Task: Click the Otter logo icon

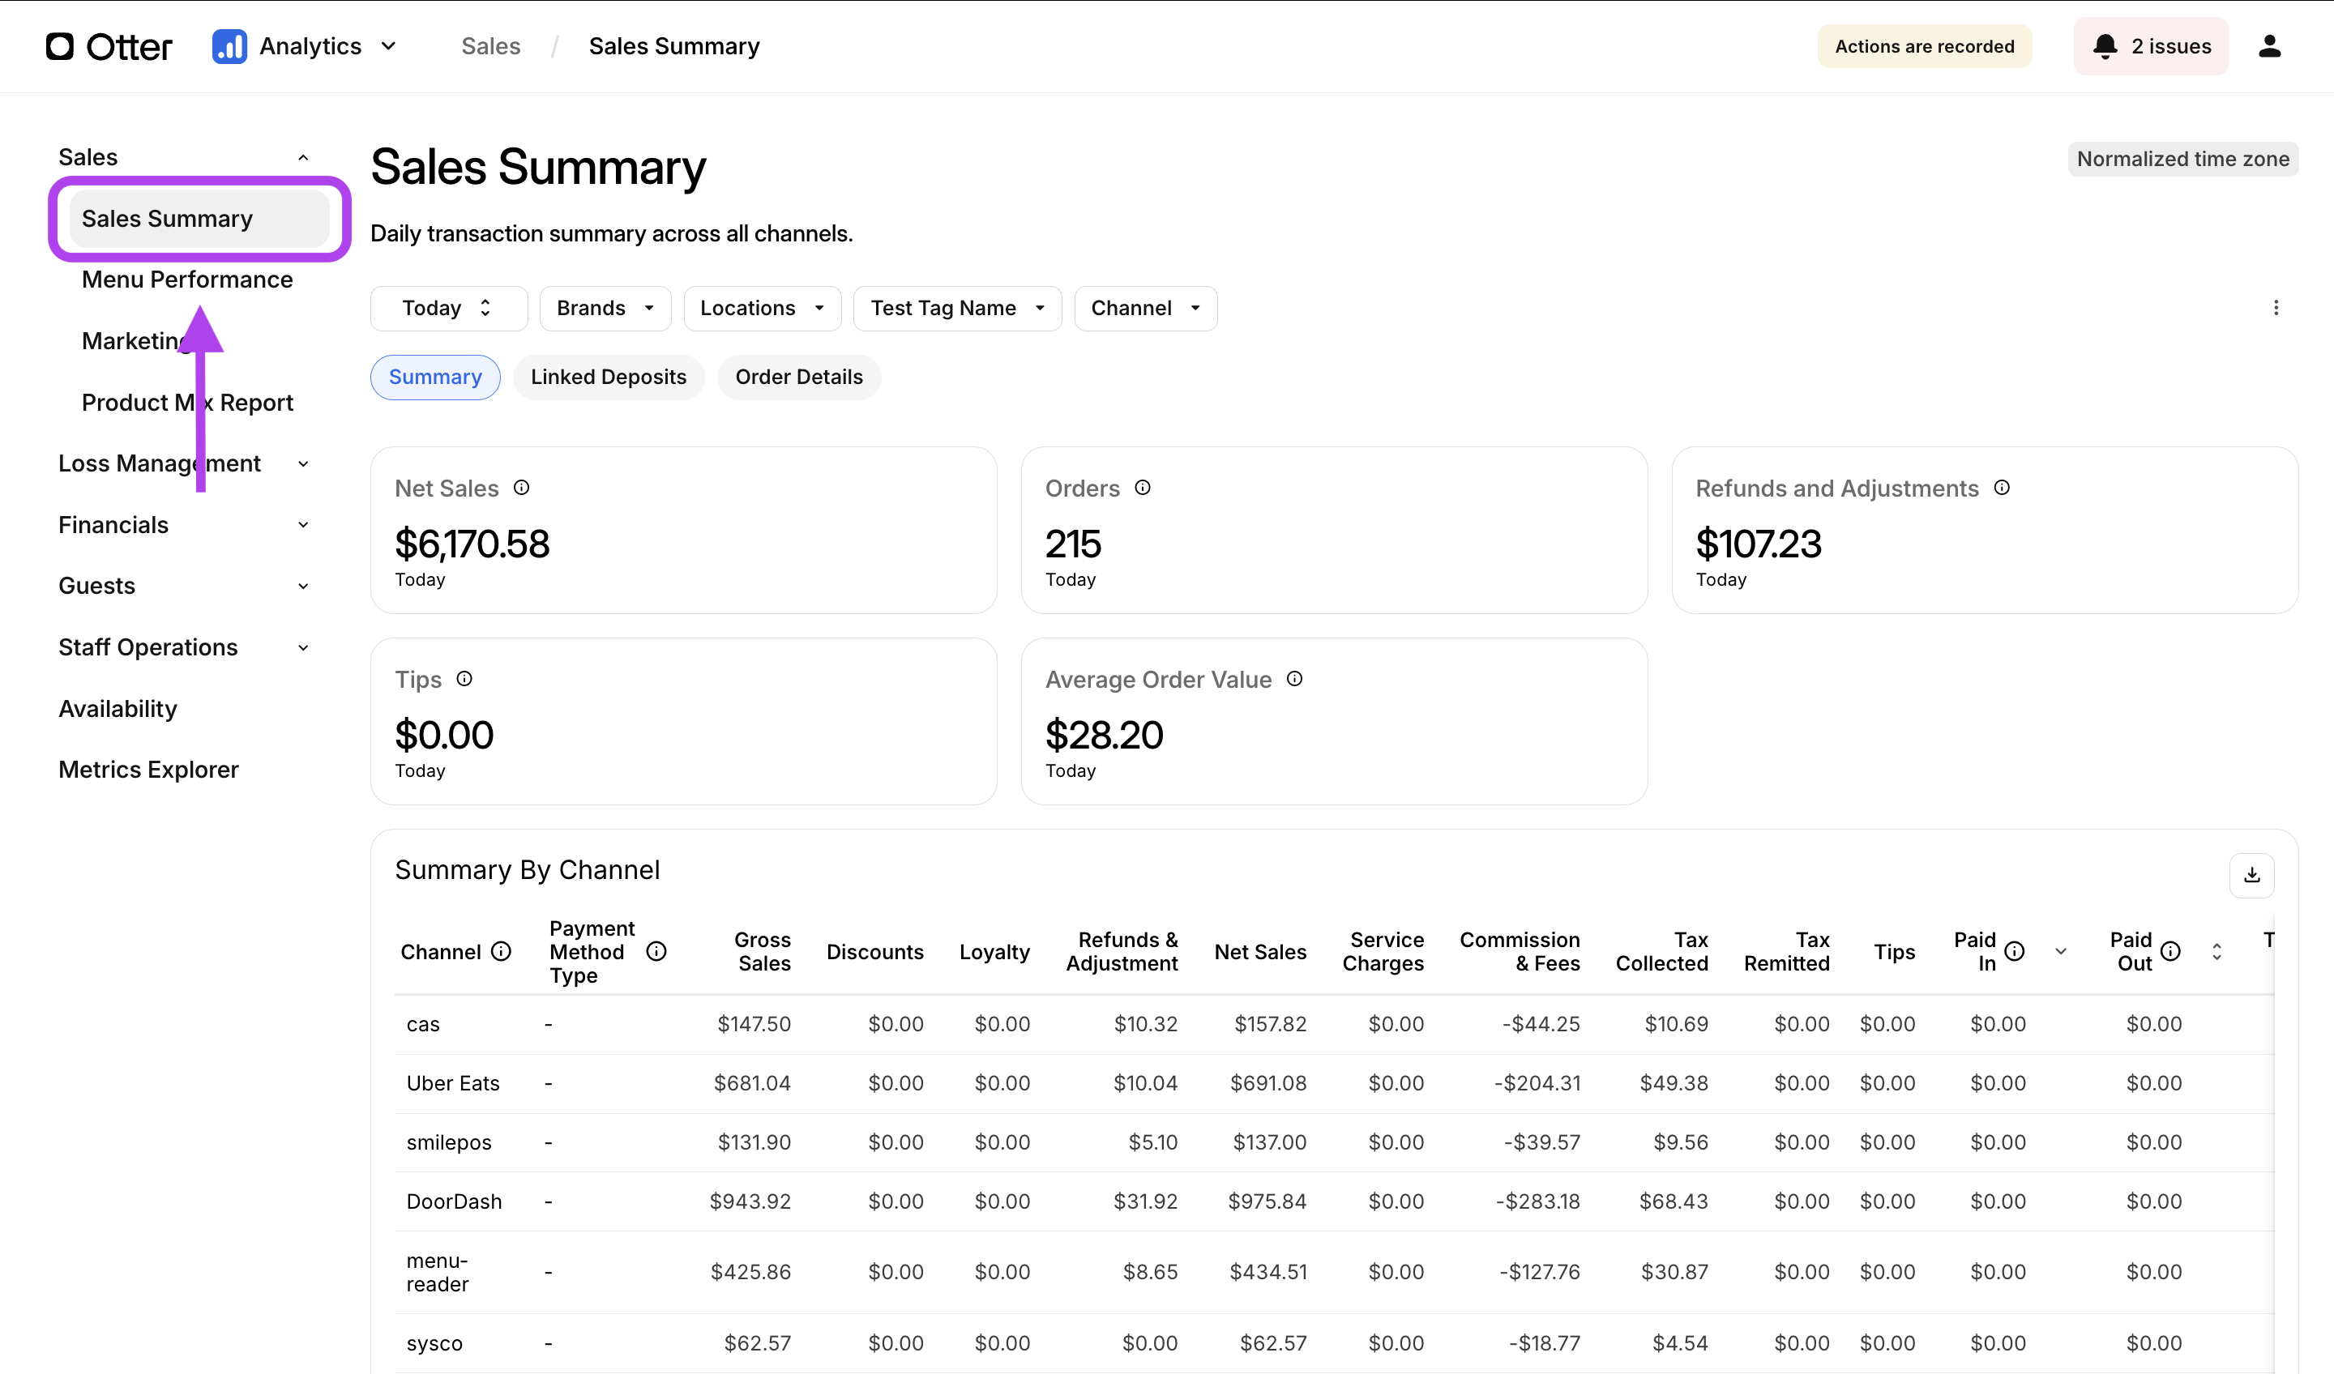Action: 60,46
